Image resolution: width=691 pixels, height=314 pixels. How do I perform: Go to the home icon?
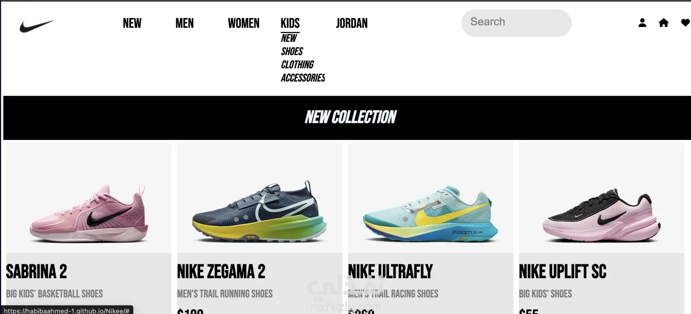(664, 23)
